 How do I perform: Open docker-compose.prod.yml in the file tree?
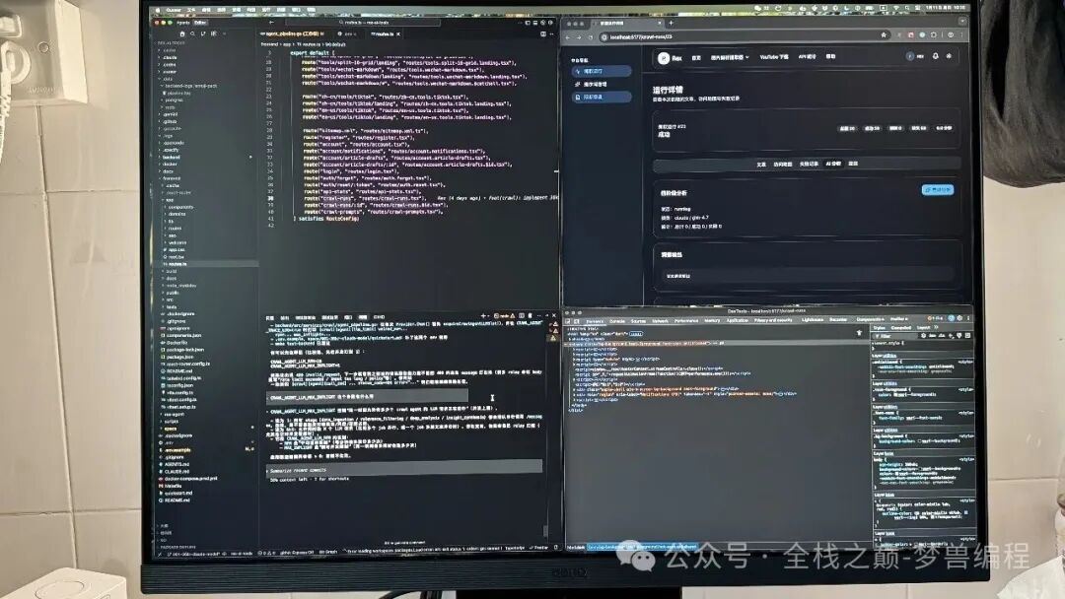(x=188, y=478)
